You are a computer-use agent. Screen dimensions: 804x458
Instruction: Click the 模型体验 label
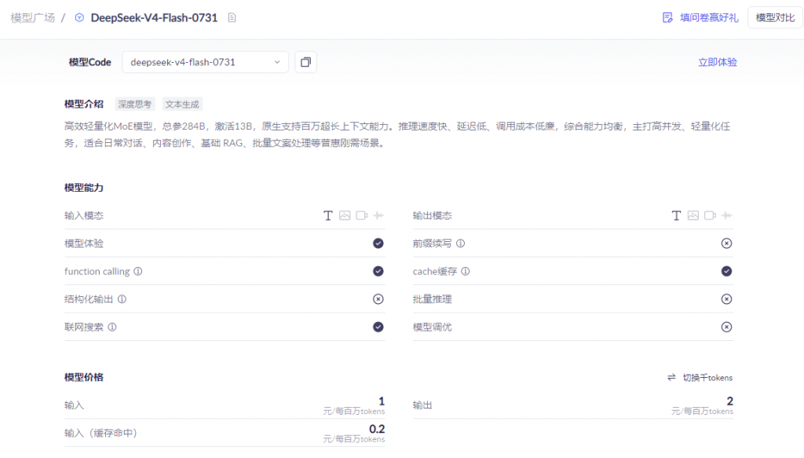click(x=84, y=243)
